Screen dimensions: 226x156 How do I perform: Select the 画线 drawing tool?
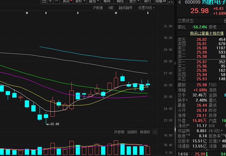120,1
